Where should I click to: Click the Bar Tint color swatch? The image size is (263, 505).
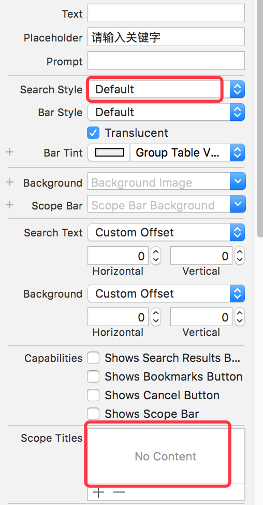(109, 152)
